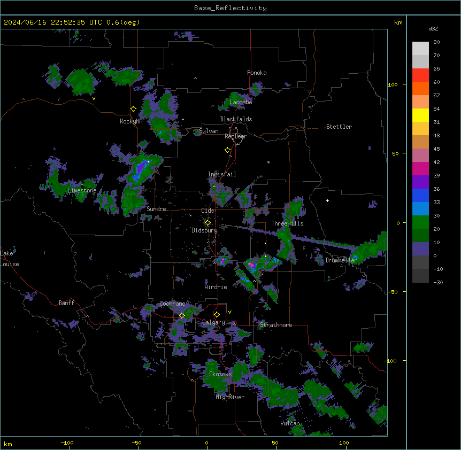Viewport: 461px width, 450px height.
Task: Select the yellow diamond marker between Olds and Didsbury
Action: [x=208, y=223]
